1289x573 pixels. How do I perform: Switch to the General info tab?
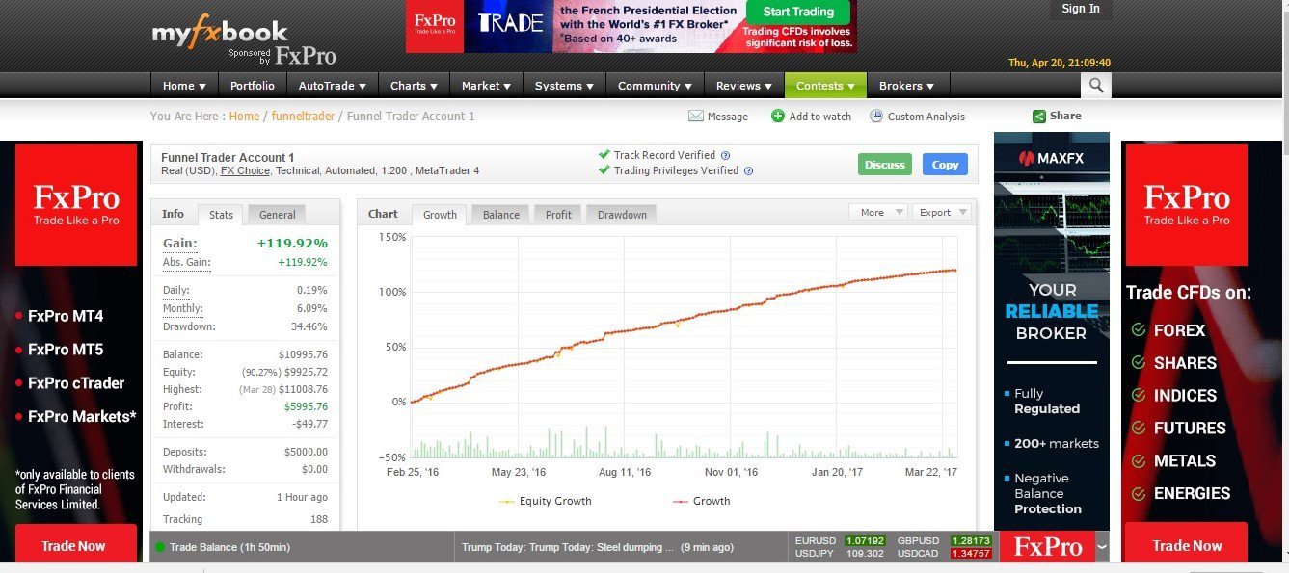coord(278,215)
